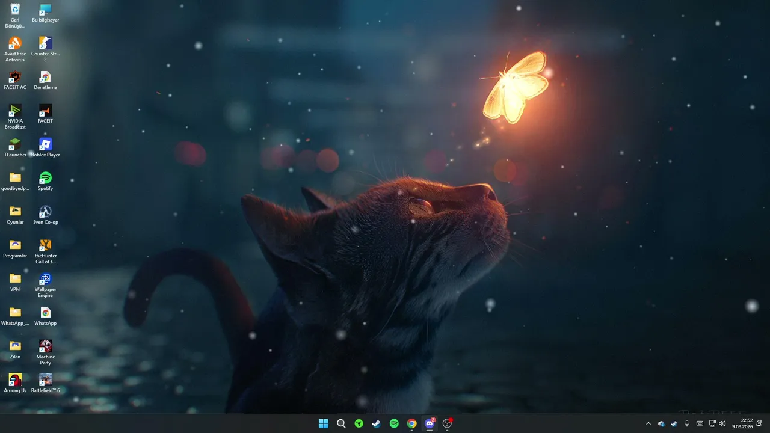Open Spotify from the taskbar

[x=394, y=423]
